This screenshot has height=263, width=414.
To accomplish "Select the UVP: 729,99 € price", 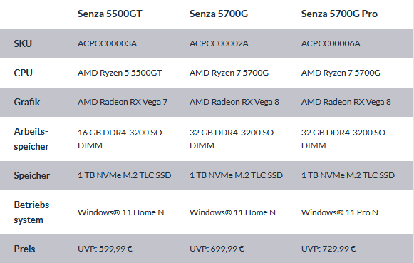I will pos(328,249).
